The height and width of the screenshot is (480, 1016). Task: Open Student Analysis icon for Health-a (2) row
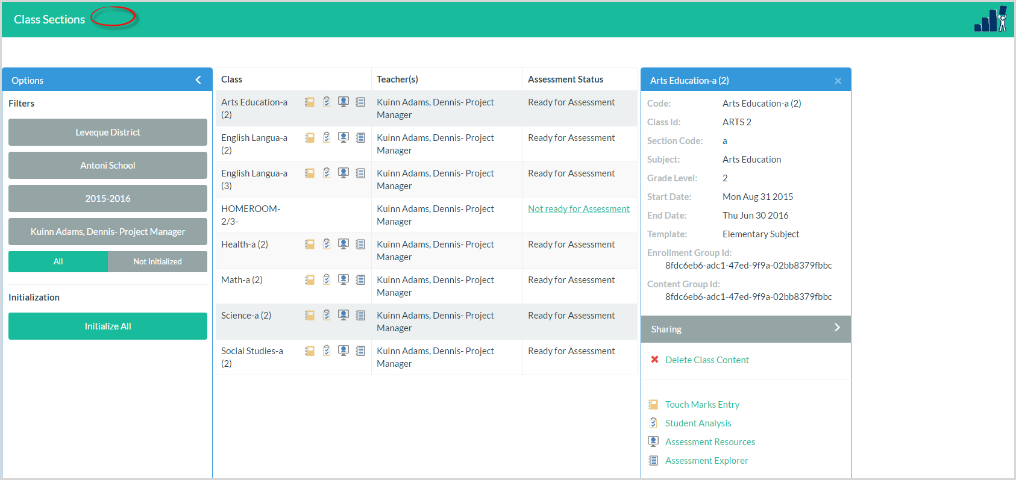327,245
